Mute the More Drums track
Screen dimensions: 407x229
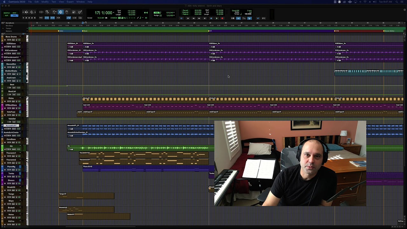pos(10,40)
